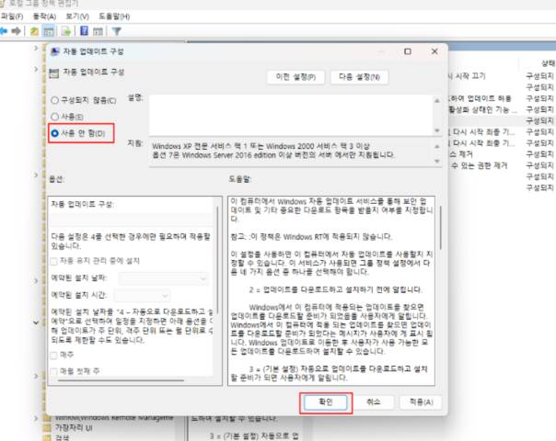
Task: Click the policy setting icon beside 자동 업데이트 구성 heading
Action: pyautogui.click(x=54, y=73)
